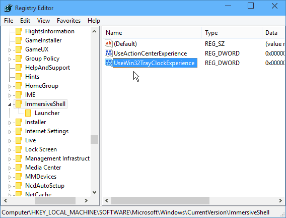Open the Favorites menu

pyautogui.click(x=68, y=21)
